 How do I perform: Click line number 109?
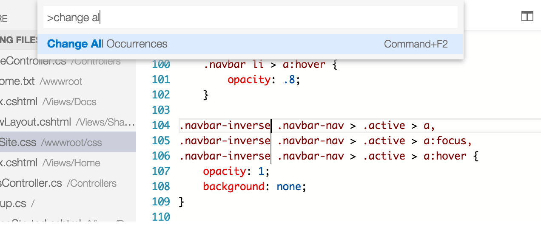[161, 202]
